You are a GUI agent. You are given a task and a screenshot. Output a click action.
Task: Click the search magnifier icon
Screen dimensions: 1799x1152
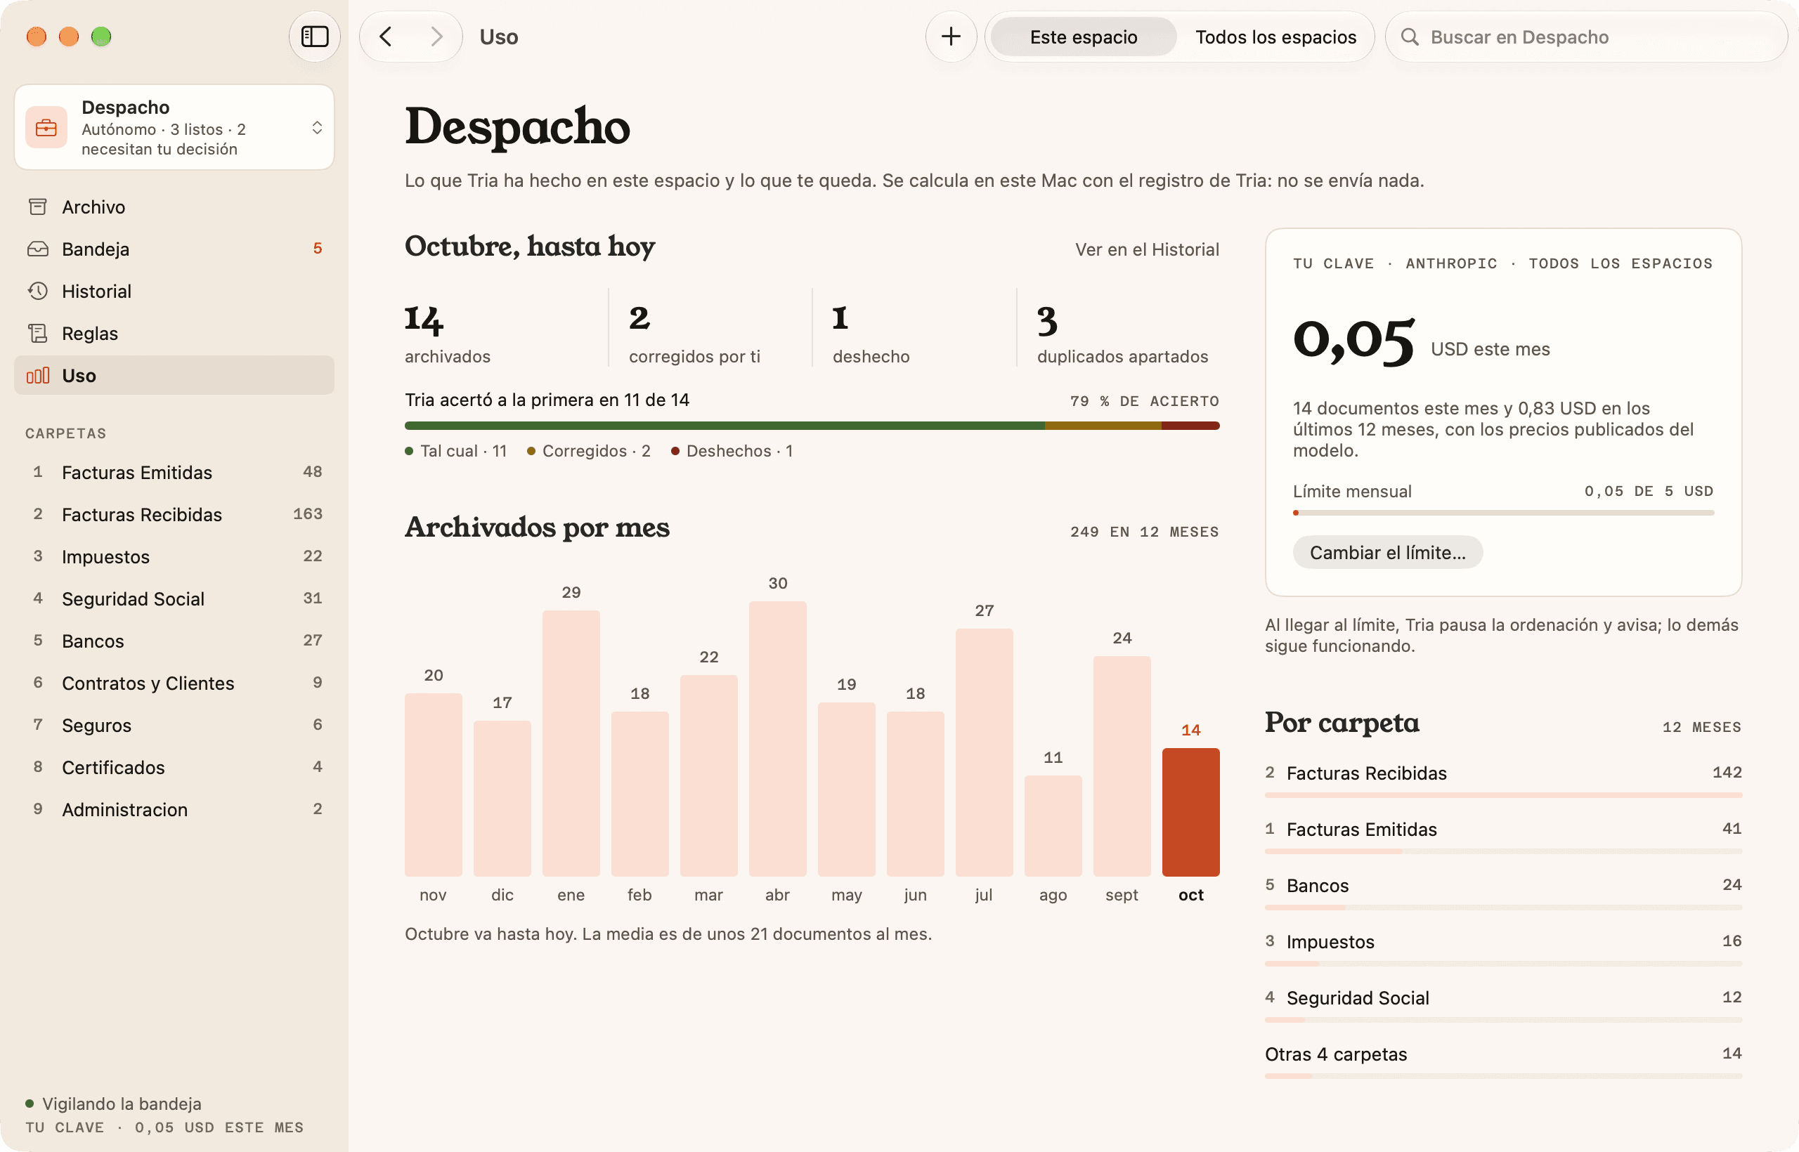pyautogui.click(x=1410, y=37)
